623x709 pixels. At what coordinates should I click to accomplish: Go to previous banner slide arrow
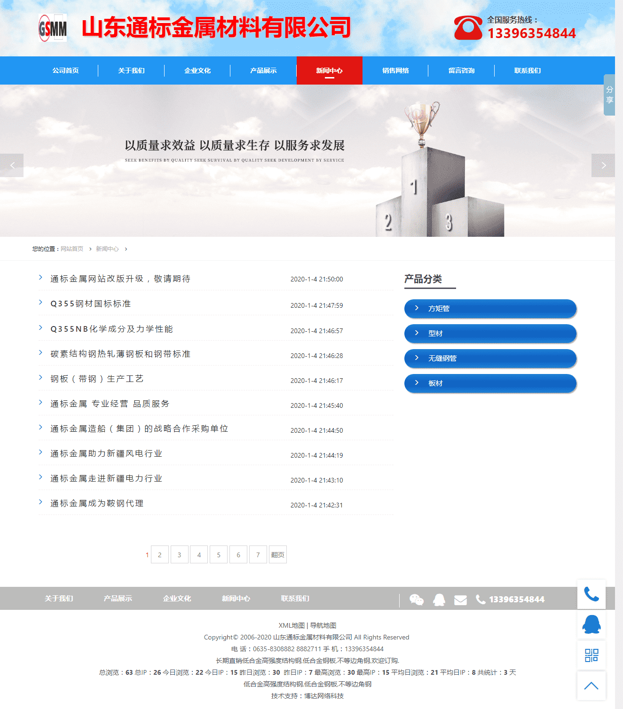12,165
